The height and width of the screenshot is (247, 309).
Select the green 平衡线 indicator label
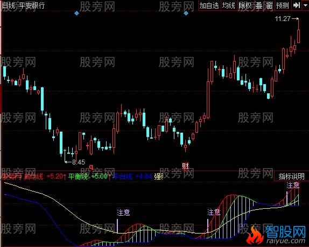pos(78,176)
